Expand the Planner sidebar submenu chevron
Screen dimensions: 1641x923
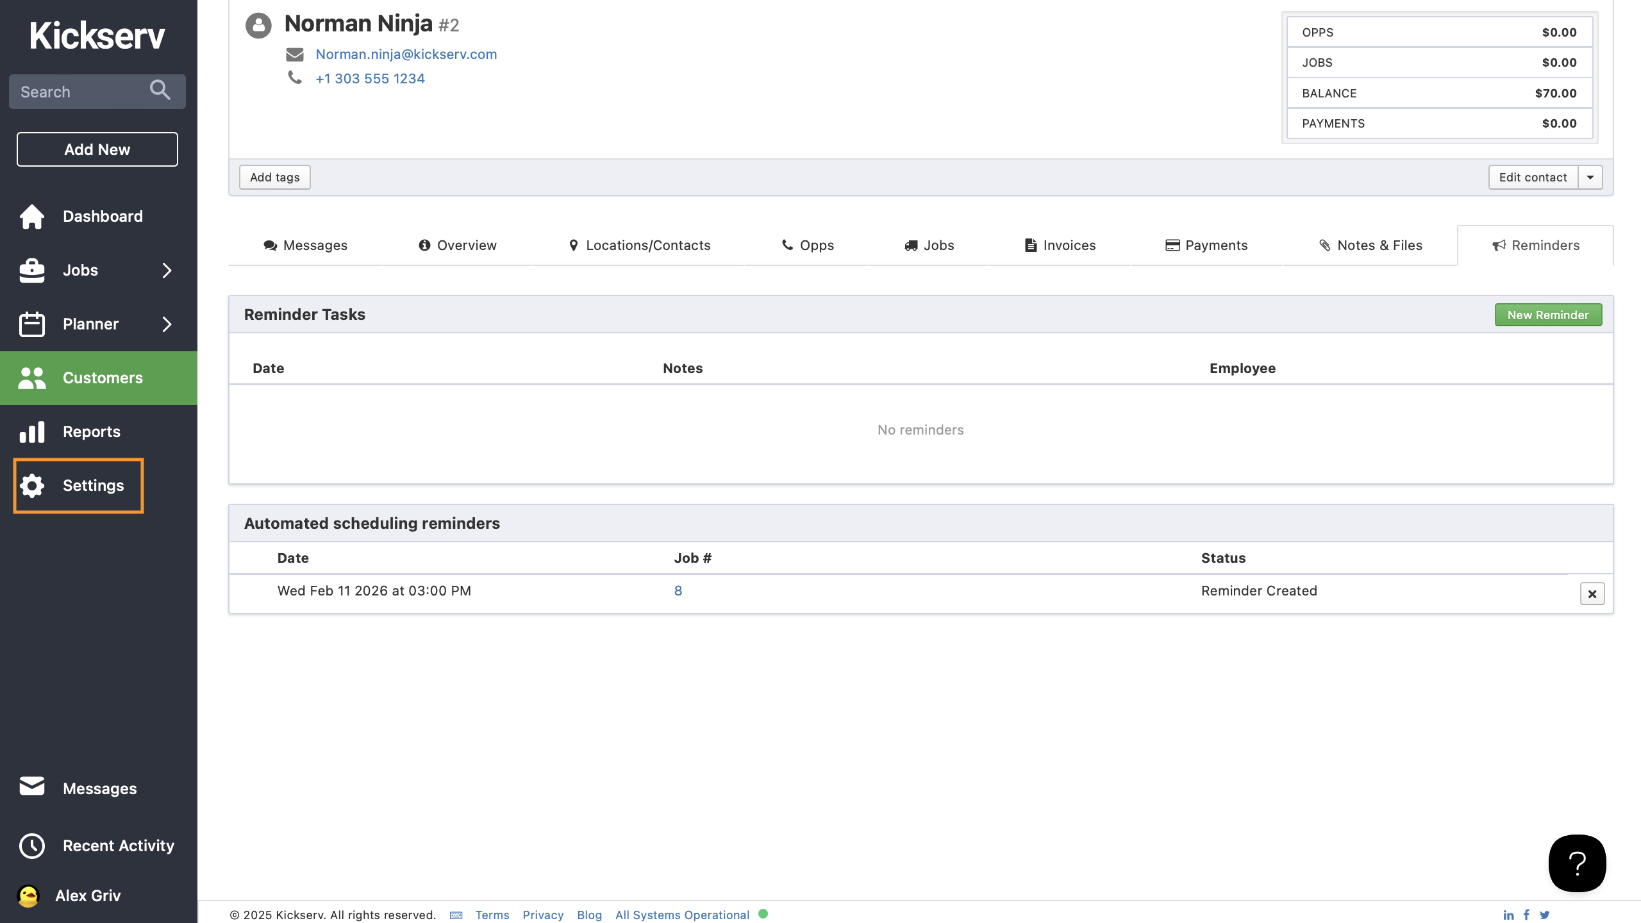tap(167, 324)
